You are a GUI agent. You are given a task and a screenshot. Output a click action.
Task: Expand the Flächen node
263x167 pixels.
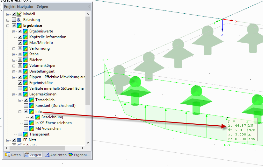[x=14, y=60]
